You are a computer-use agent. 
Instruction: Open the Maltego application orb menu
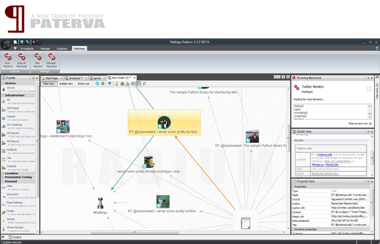pos(6,44)
